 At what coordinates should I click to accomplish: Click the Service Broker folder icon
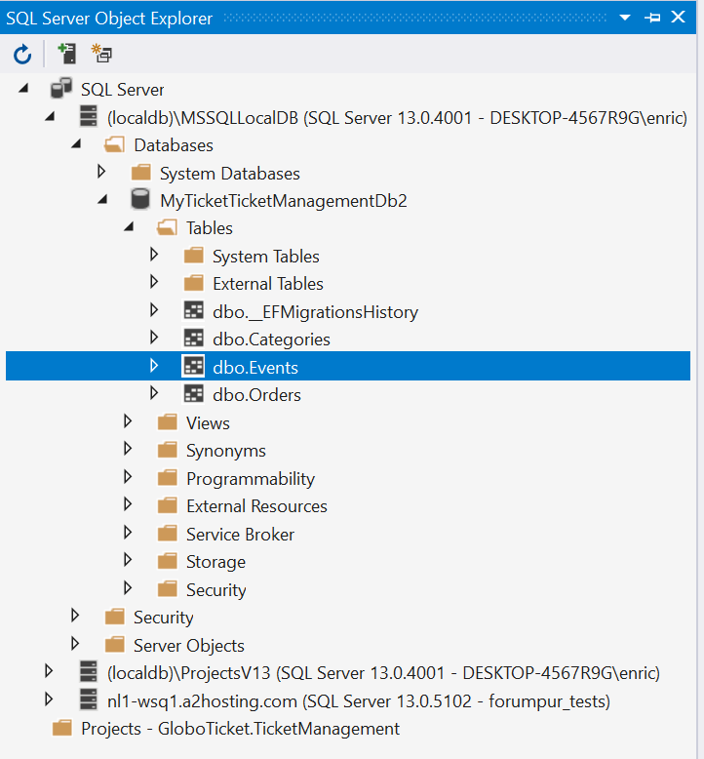pos(168,534)
